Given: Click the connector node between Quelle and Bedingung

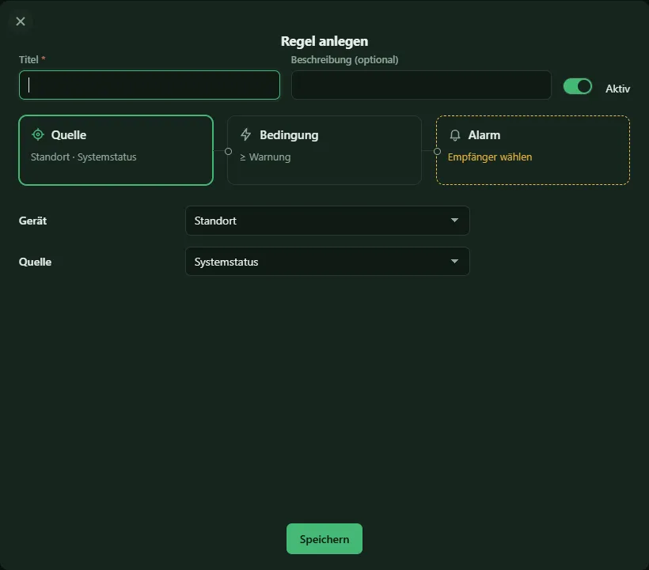Looking at the screenshot, I should click(x=228, y=151).
